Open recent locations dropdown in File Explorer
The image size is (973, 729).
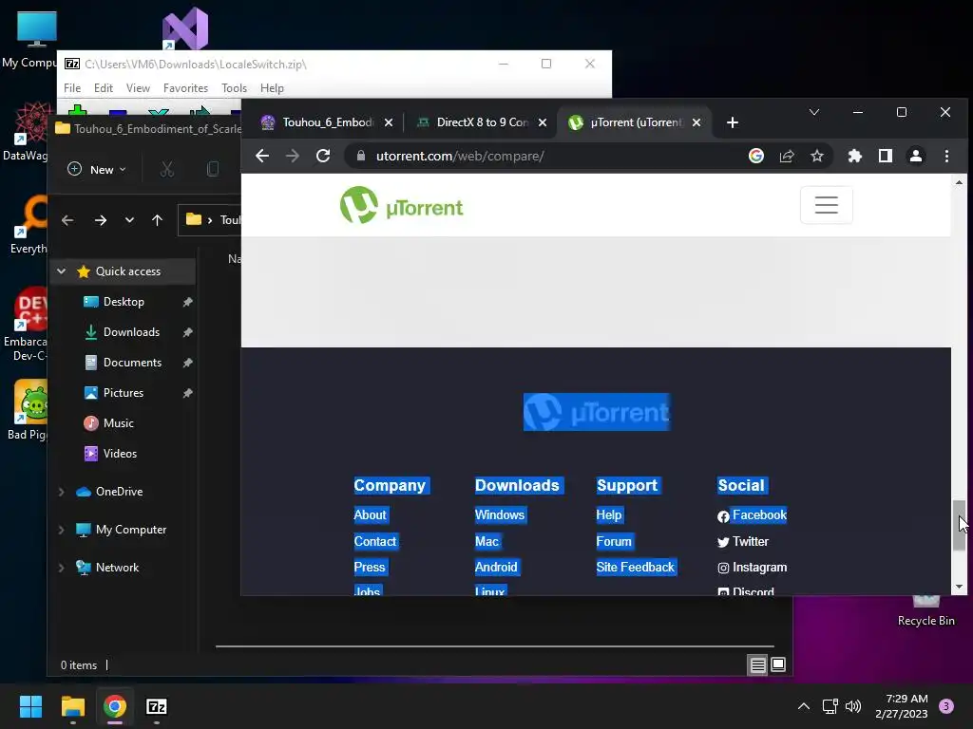click(129, 220)
